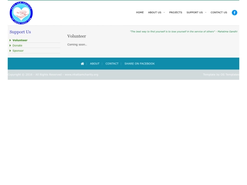Open the OS Templates credit link

point(230,75)
